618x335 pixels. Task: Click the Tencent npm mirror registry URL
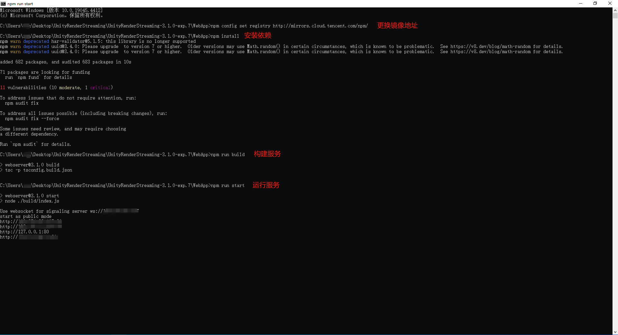pyautogui.click(x=320, y=26)
